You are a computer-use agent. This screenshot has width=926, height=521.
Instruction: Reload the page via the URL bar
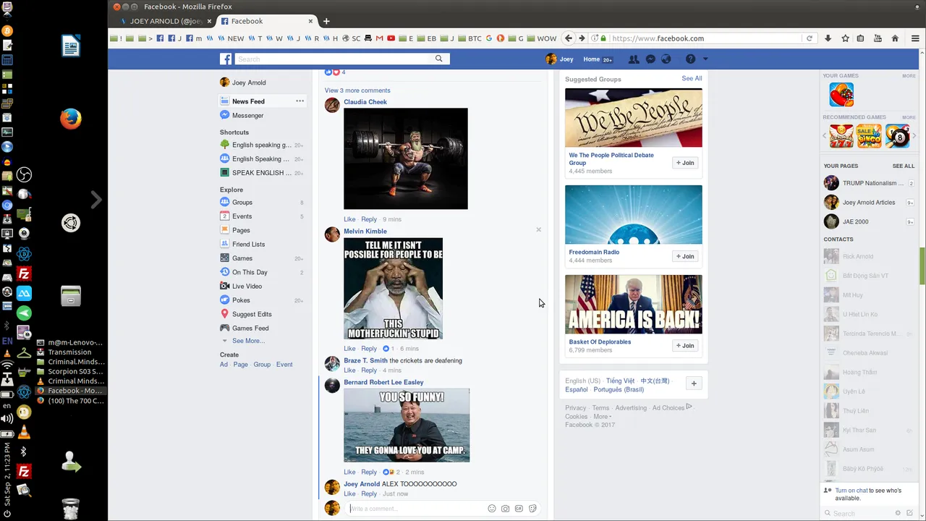pyautogui.click(x=810, y=38)
